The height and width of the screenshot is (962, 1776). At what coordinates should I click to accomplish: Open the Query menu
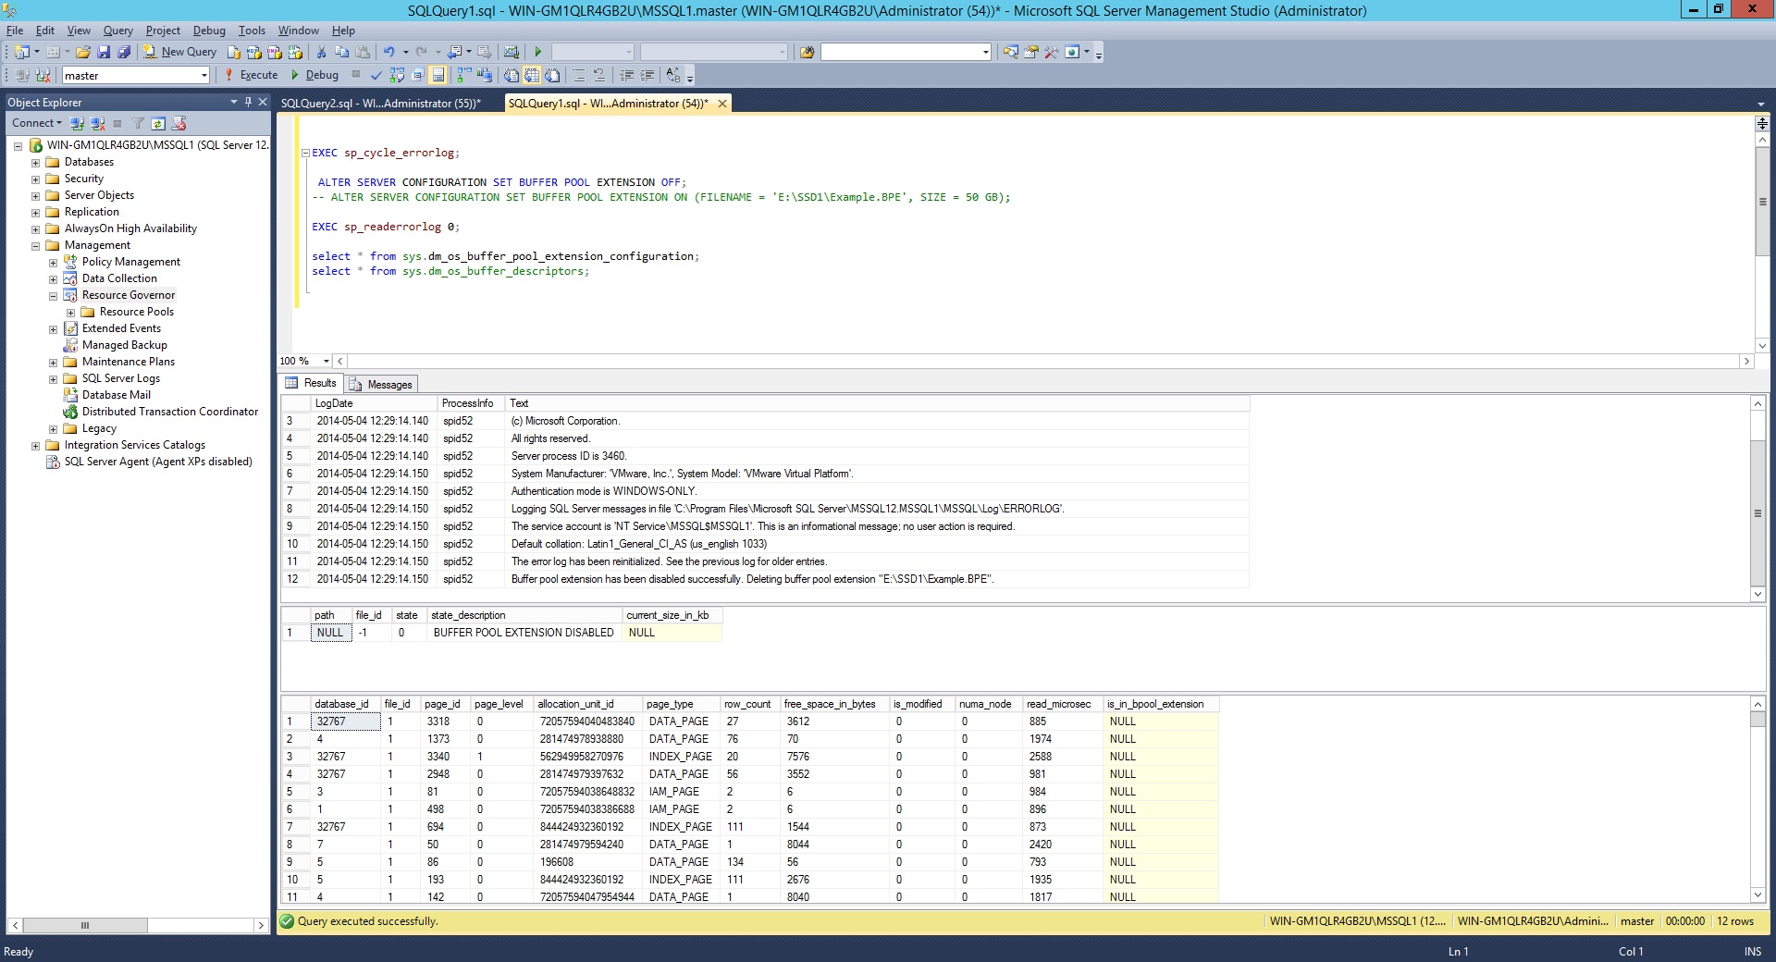point(117,31)
